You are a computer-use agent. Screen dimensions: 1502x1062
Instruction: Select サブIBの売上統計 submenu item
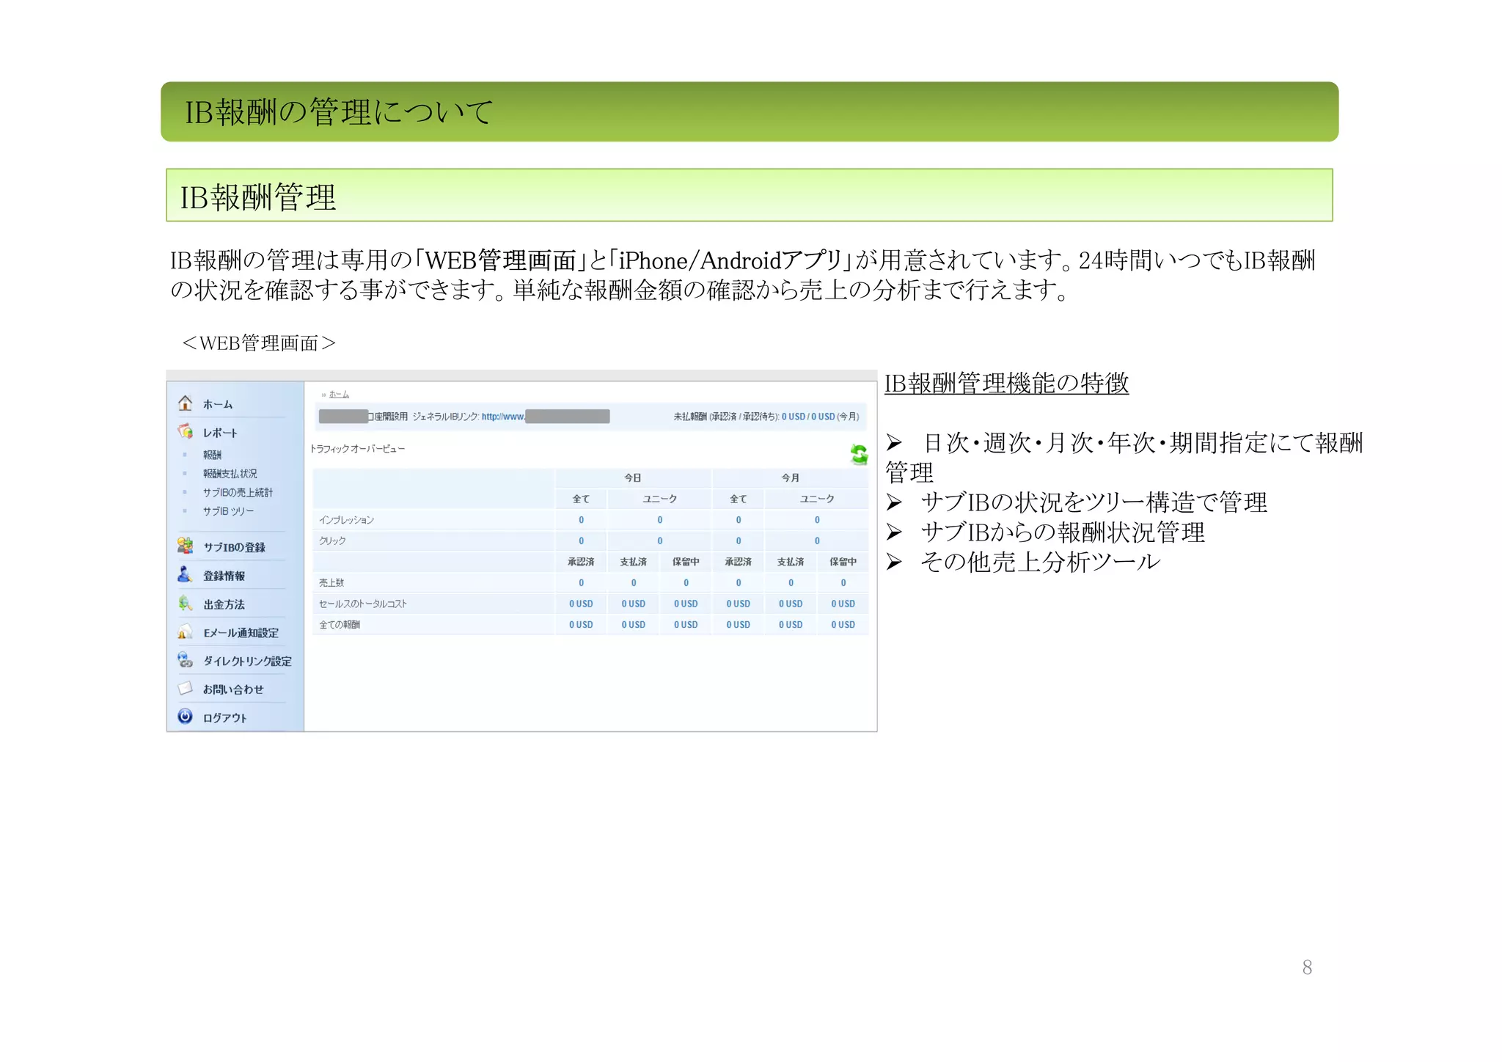click(x=238, y=492)
